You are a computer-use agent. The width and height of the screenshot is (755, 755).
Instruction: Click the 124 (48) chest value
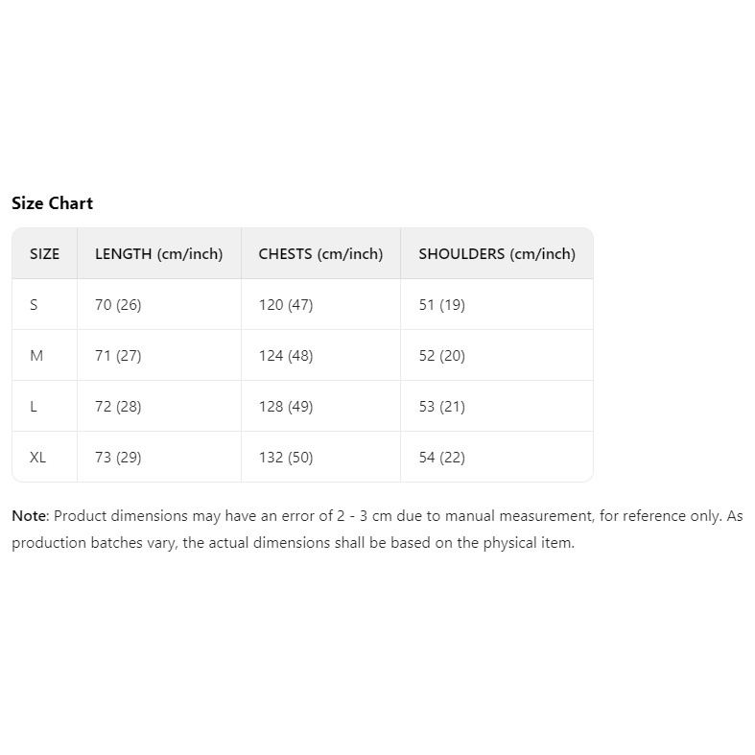(x=286, y=356)
